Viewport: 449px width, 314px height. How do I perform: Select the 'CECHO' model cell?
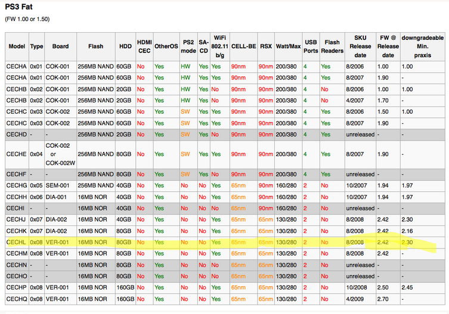point(17,276)
